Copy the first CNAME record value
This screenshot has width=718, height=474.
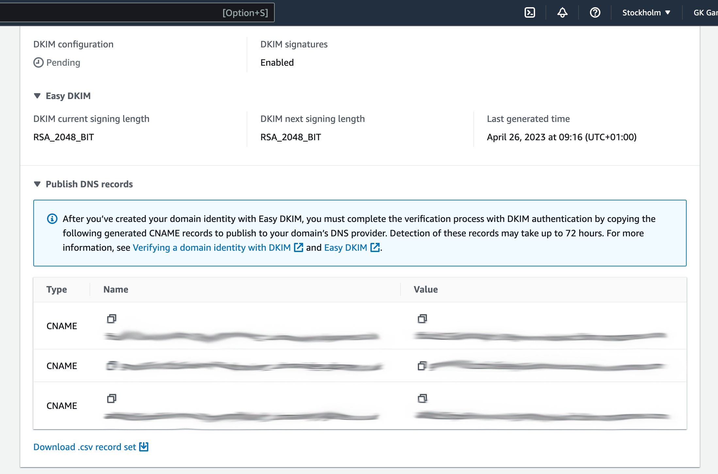click(x=422, y=318)
